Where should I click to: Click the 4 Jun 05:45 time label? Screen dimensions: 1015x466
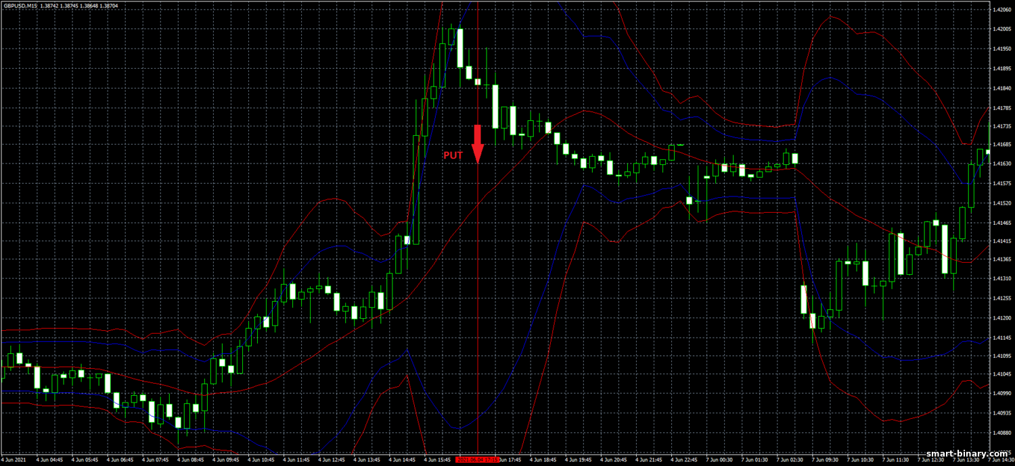(85, 459)
